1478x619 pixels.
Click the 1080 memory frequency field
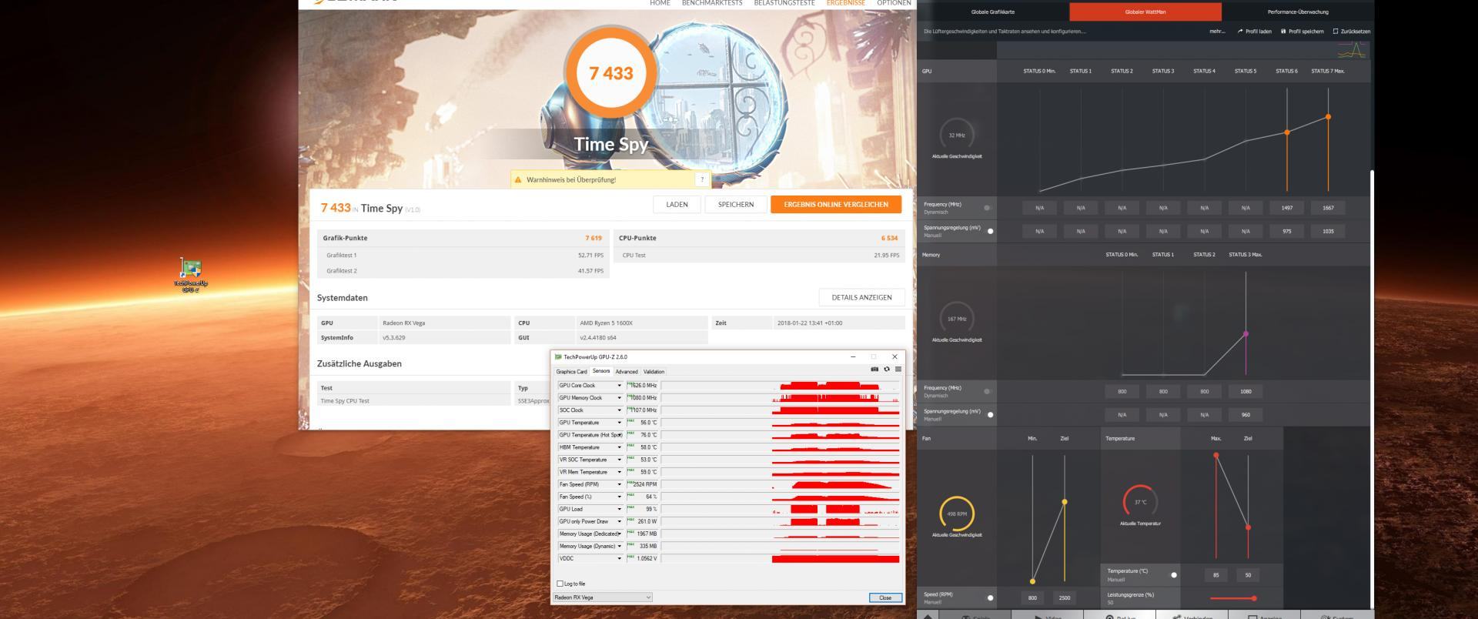coord(1246,392)
